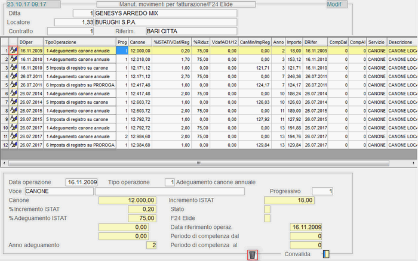Click the edit icon in row 10
The height and width of the screenshot is (261, 418).
(13, 128)
